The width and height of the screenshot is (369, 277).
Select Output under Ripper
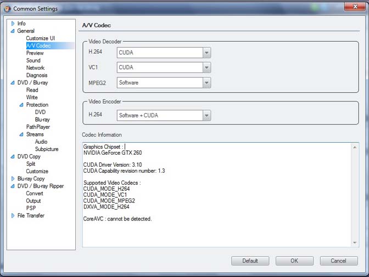(33, 201)
